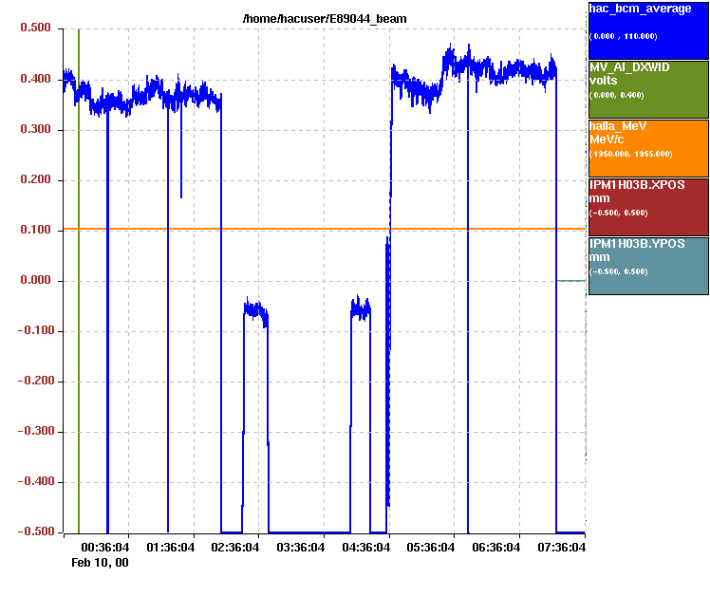Viewport: 710px width, 597px height.
Task: Click the 07:36:04 time axis label
Action: 561,547
